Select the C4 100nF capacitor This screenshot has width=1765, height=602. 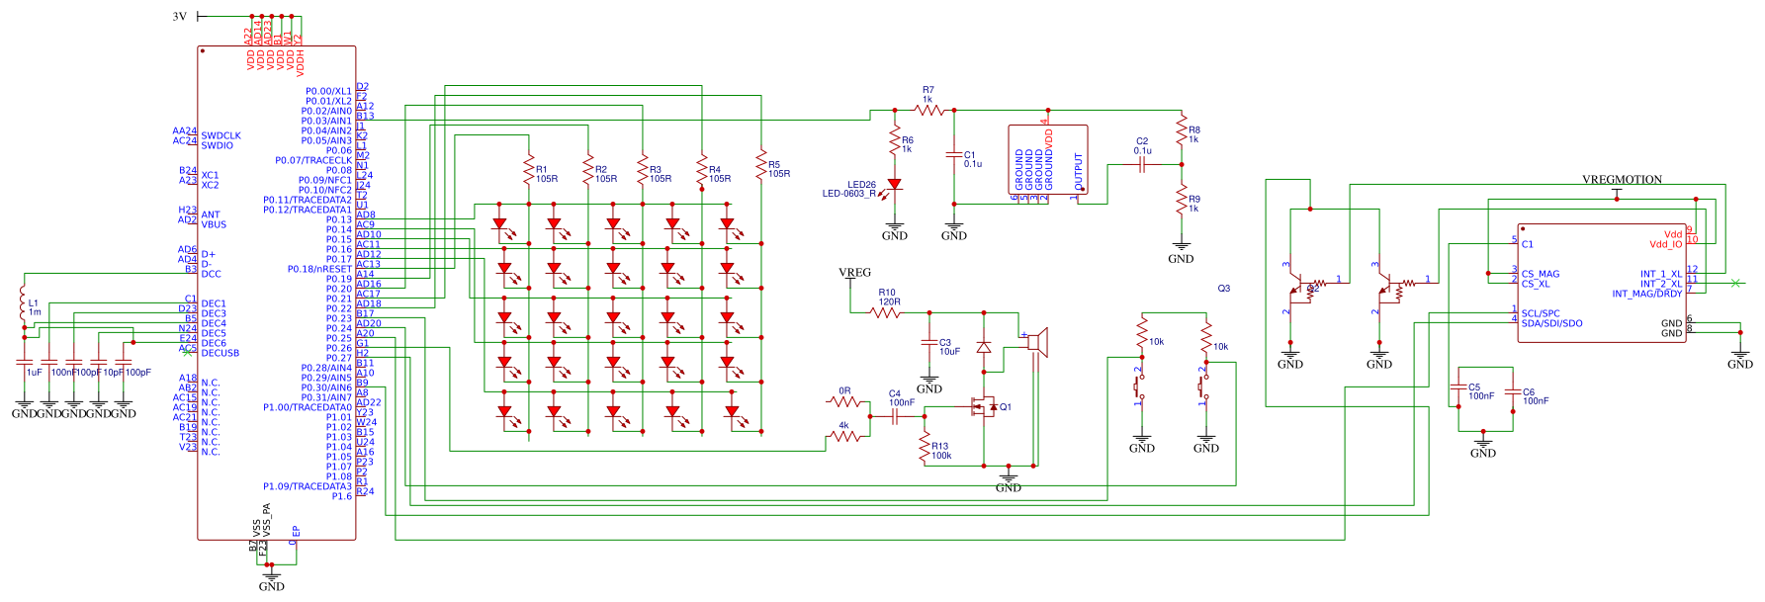pos(895,416)
